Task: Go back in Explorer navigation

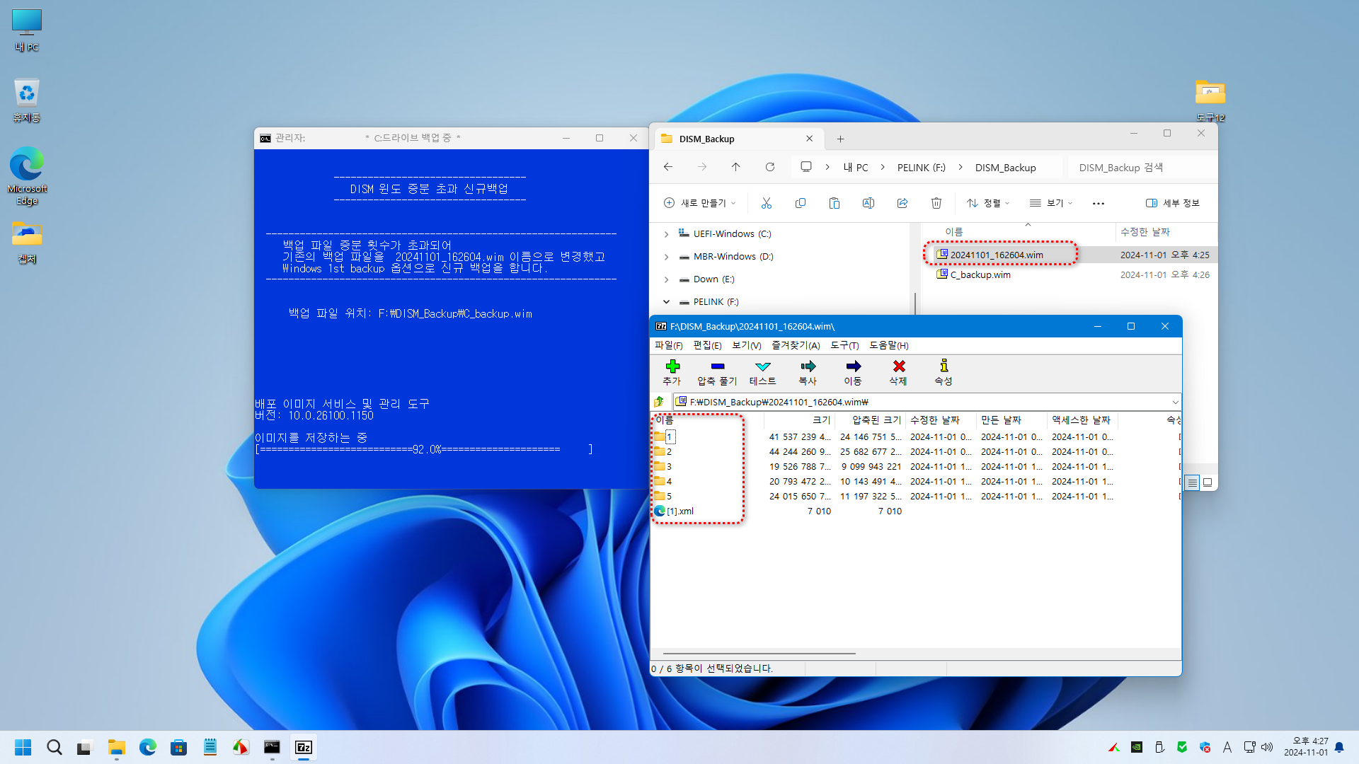Action: point(667,167)
